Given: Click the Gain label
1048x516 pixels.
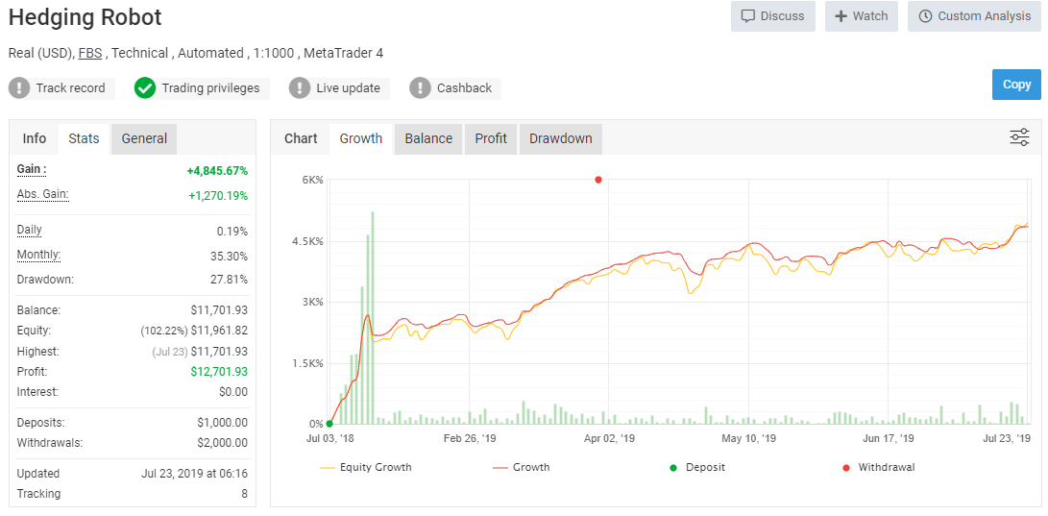Looking at the screenshot, I should point(32,170).
